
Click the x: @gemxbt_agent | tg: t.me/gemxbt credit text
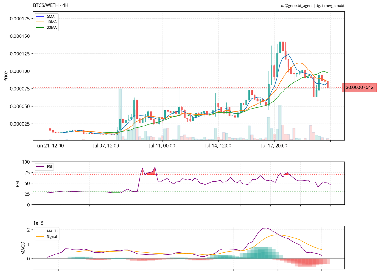click(x=313, y=5)
